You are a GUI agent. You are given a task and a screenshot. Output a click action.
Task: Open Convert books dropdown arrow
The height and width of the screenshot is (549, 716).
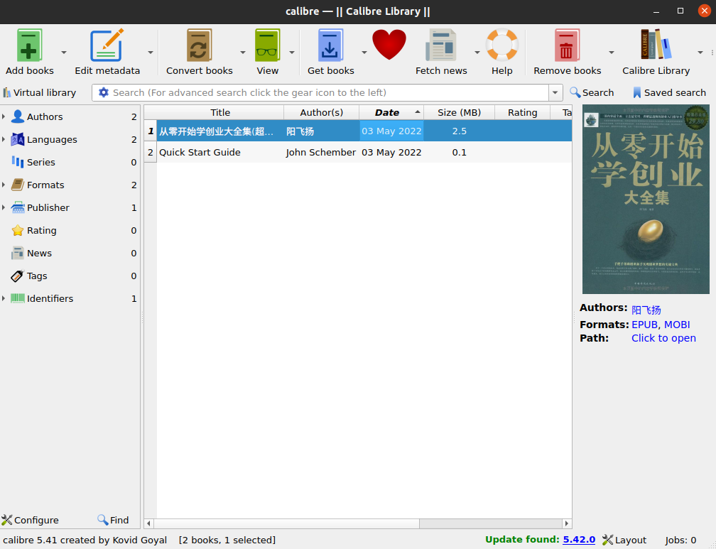click(243, 53)
